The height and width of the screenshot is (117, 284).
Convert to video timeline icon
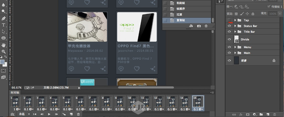click(13, 114)
